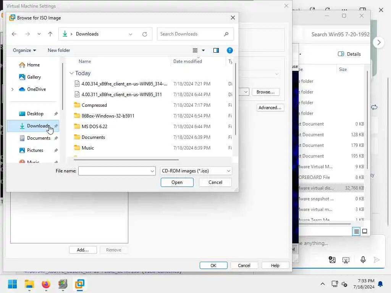The height and width of the screenshot is (293, 391).
Task: Click the File name input box
Action: (114, 171)
